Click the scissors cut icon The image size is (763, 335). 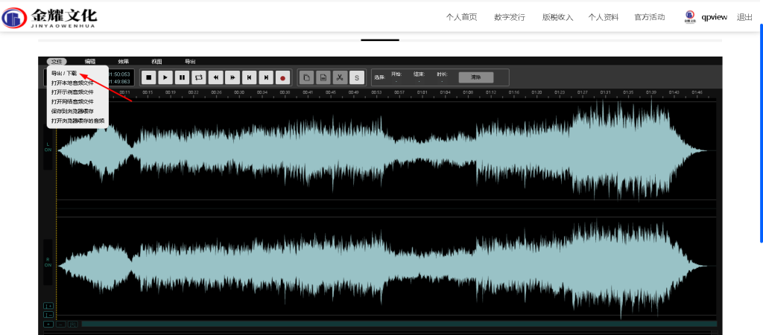click(x=340, y=77)
